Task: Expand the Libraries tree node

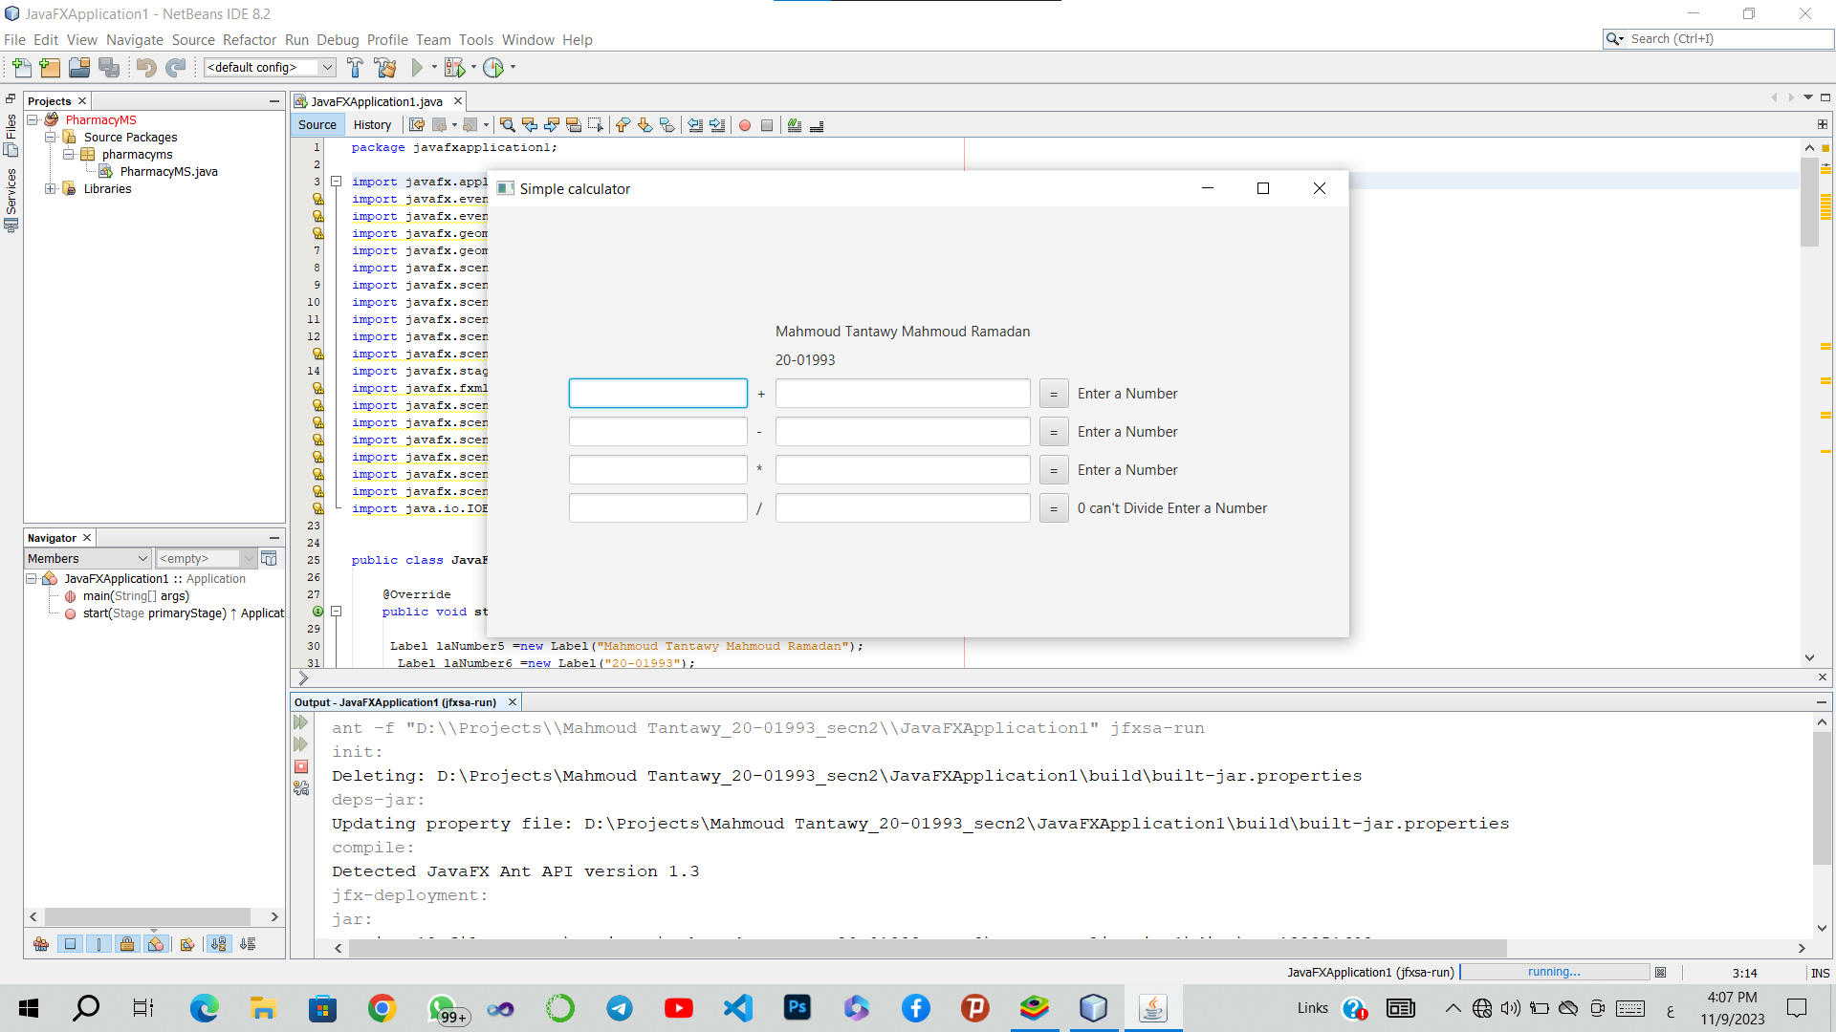Action: [51, 189]
